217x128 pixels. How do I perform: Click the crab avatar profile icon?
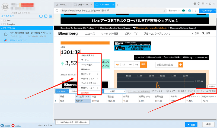pos(5,7)
